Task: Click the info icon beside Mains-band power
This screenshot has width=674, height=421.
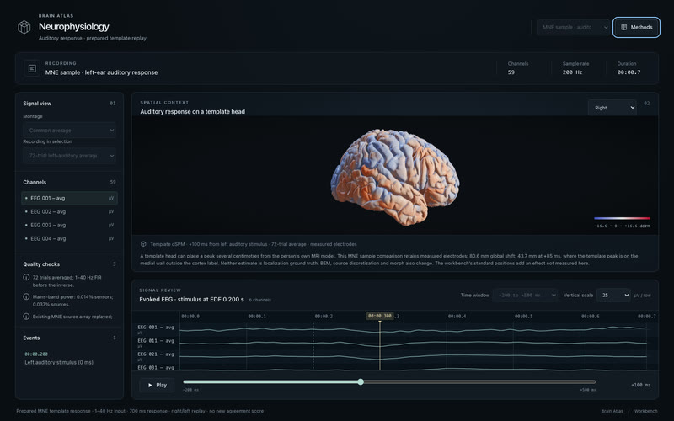Action: (26, 297)
